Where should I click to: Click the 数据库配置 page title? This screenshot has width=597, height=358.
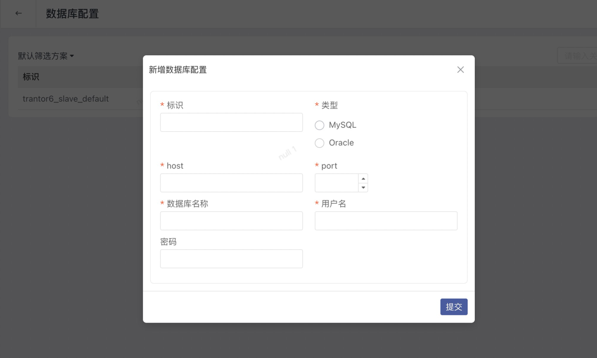(x=72, y=14)
